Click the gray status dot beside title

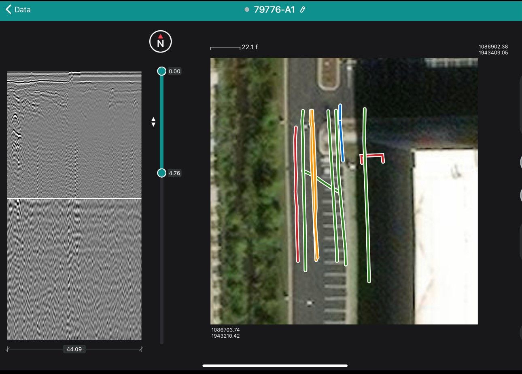(247, 10)
